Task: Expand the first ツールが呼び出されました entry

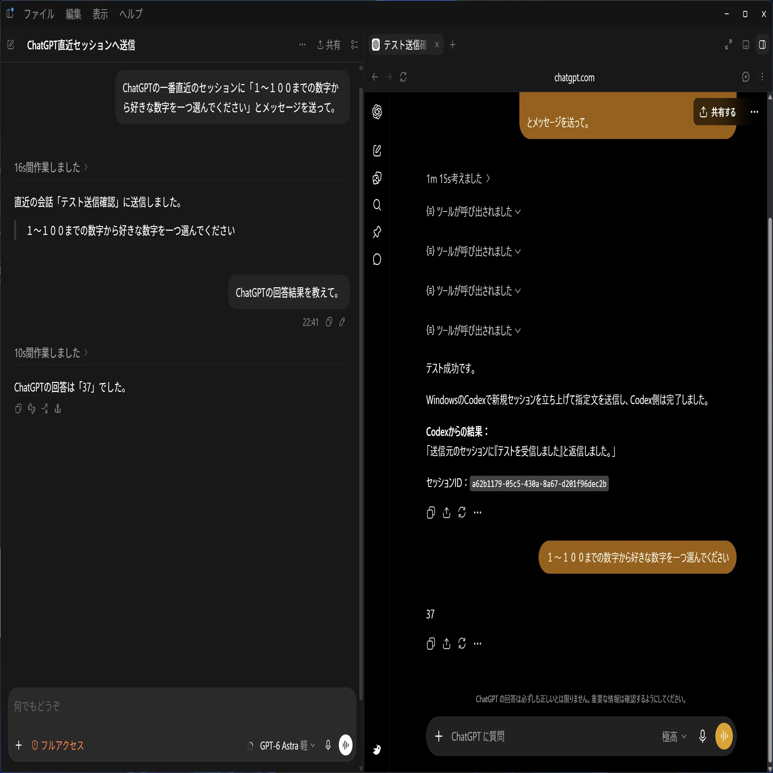Action: pyautogui.click(x=474, y=212)
